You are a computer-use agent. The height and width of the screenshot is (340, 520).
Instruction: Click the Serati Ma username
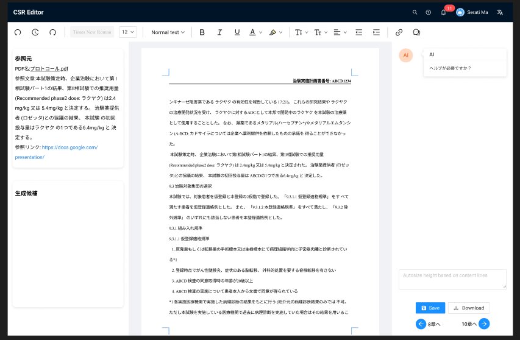[477, 12]
